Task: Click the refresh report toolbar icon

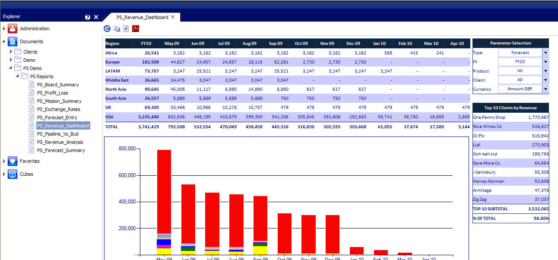Action: pos(107,29)
